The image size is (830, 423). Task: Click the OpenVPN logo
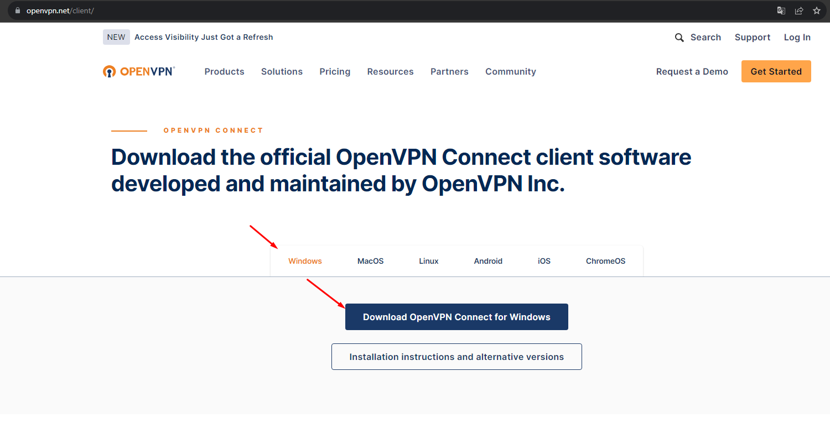click(x=138, y=71)
